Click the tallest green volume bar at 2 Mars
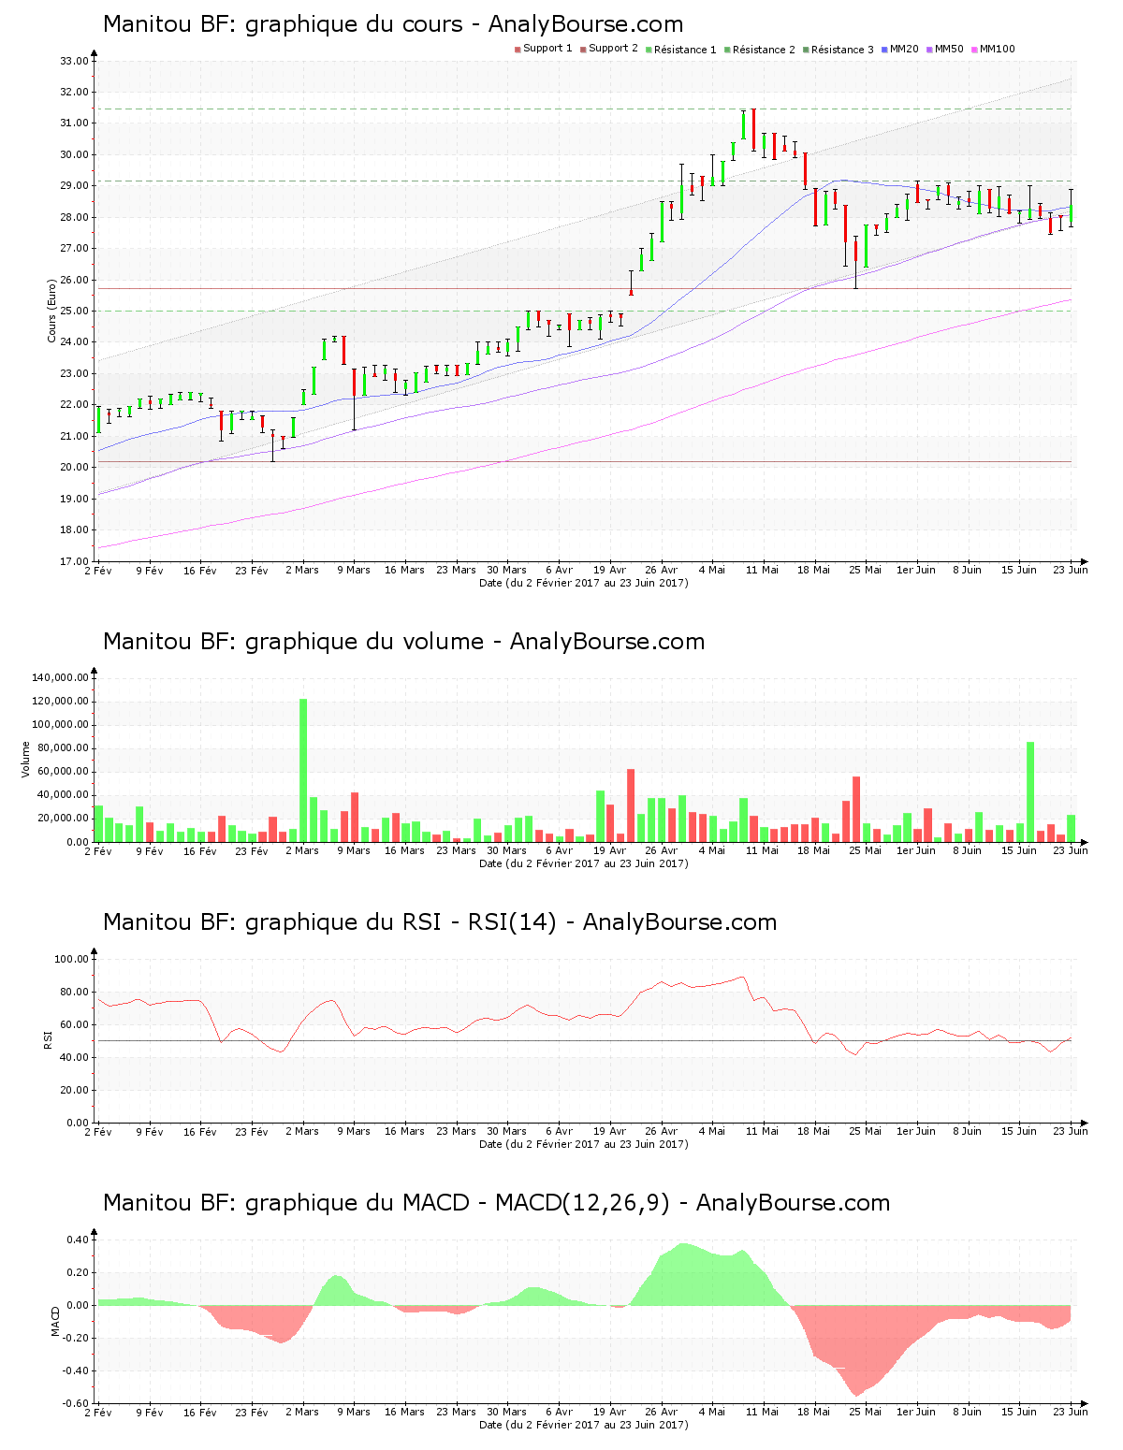Viewport: 1123px width, 1450px height. pyautogui.click(x=303, y=770)
